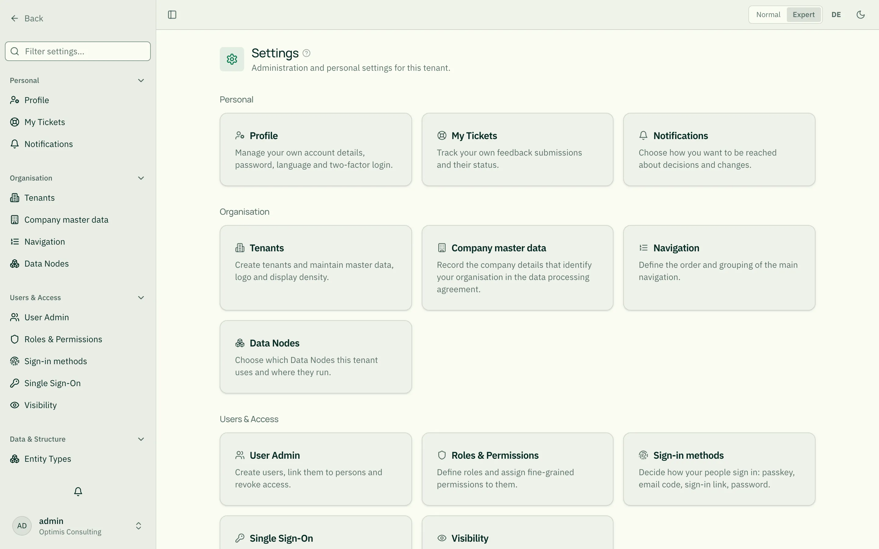Click the Sign-in methods fingerprint icon in sidebar
Viewport: 879px width, 549px height.
point(15,361)
